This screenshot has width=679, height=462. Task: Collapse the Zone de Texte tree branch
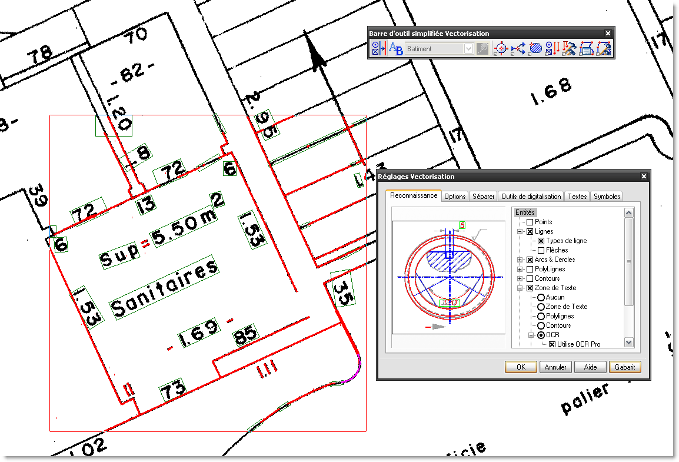click(x=519, y=287)
